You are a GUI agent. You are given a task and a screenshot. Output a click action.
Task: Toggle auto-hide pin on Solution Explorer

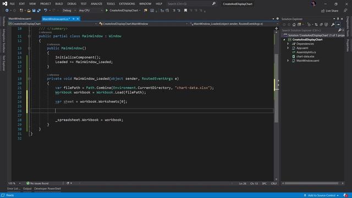338,19
